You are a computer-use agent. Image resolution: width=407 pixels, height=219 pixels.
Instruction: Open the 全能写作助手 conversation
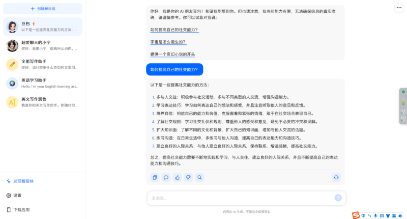pyautogui.click(x=43, y=65)
